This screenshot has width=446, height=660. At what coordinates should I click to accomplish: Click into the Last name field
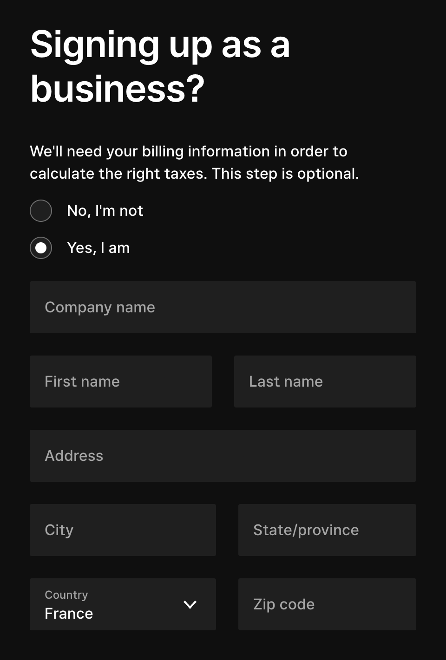pos(325,382)
